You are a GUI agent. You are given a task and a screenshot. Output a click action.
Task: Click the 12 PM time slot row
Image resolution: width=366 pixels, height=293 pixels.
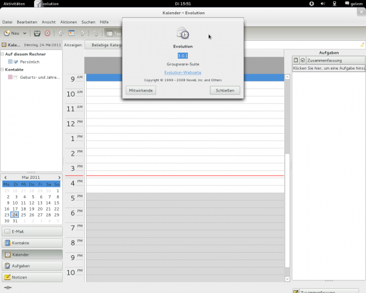pyautogui.click(x=185, y=122)
